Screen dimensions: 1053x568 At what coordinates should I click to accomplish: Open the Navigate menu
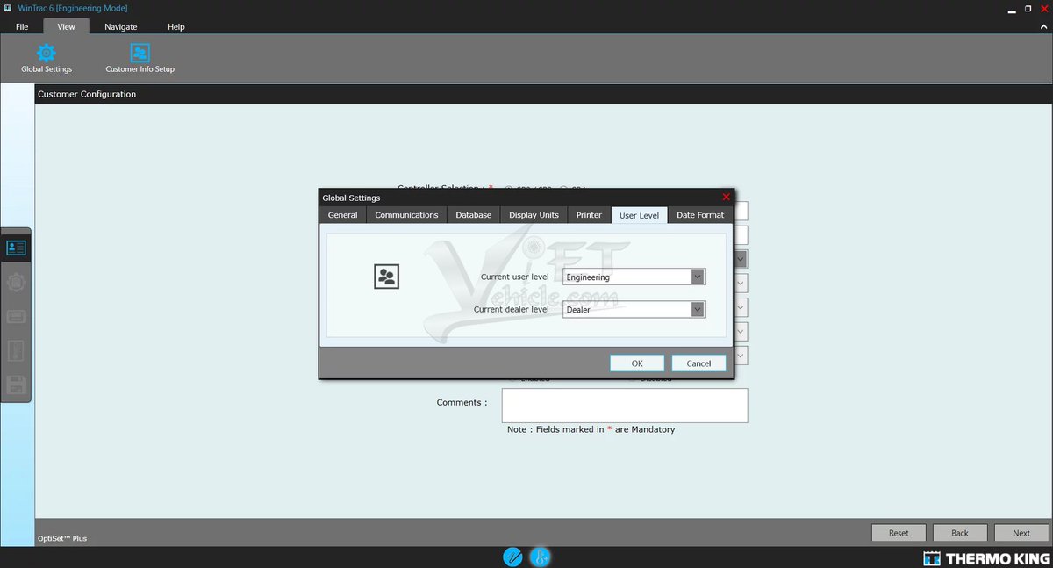pos(121,26)
